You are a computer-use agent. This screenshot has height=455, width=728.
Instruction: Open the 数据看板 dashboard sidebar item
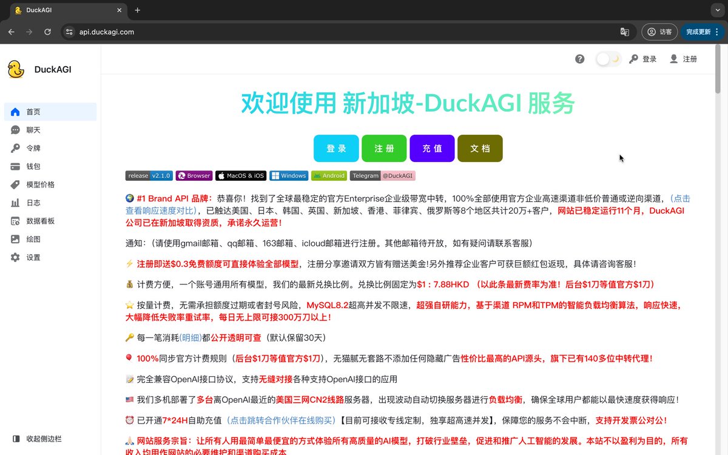pos(50,221)
